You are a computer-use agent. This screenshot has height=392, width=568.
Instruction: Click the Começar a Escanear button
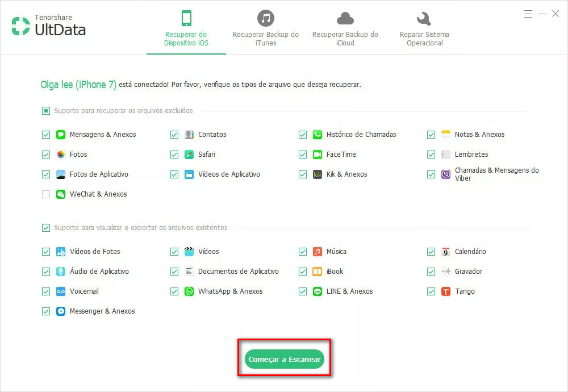tap(285, 360)
